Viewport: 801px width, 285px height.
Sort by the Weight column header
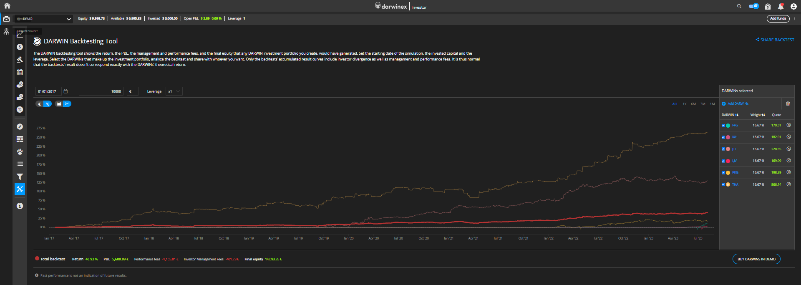[x=758, y=115]
